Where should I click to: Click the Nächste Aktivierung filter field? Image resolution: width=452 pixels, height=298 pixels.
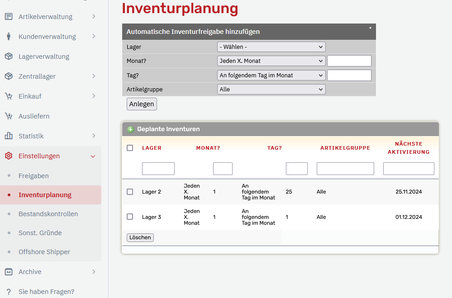click(409, 169)
